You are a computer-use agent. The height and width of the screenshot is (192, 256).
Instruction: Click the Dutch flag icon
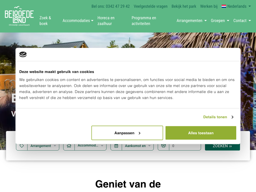click(224, 6)
